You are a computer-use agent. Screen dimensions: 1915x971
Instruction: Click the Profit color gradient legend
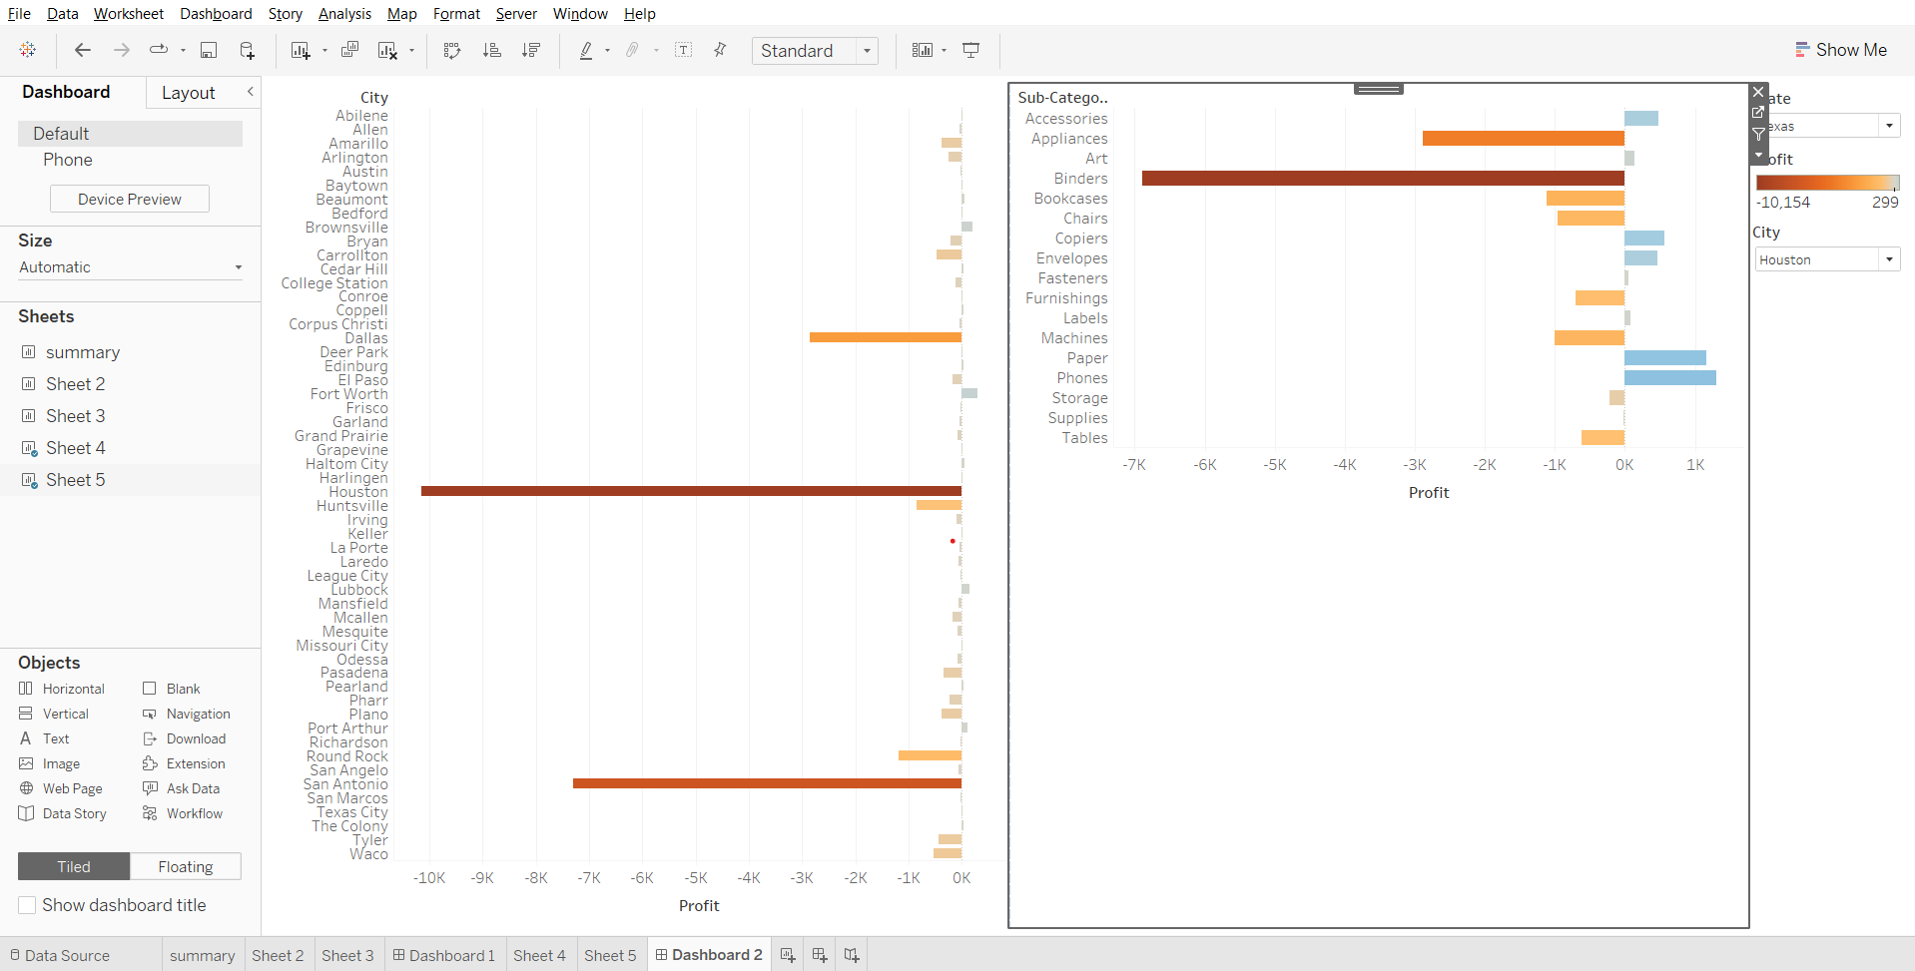1827,183
